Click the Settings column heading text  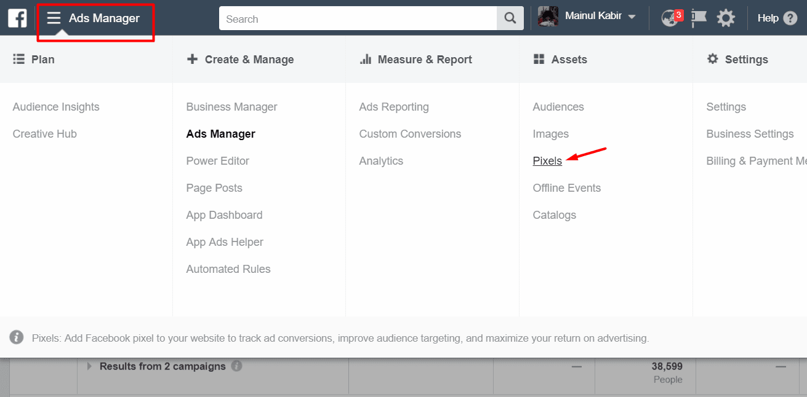pyautogui.click(x=747, y=60)
